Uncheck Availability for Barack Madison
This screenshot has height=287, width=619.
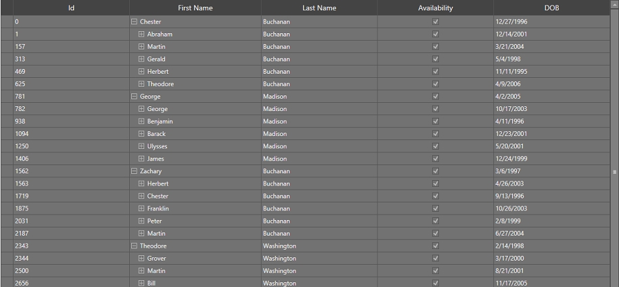[x=436, y=134]
